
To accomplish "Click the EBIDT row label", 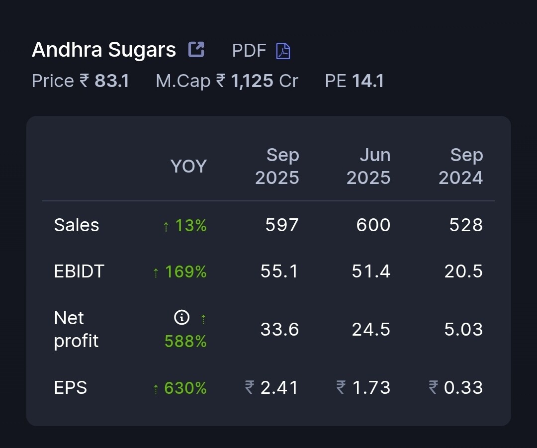I will (79, 271).
